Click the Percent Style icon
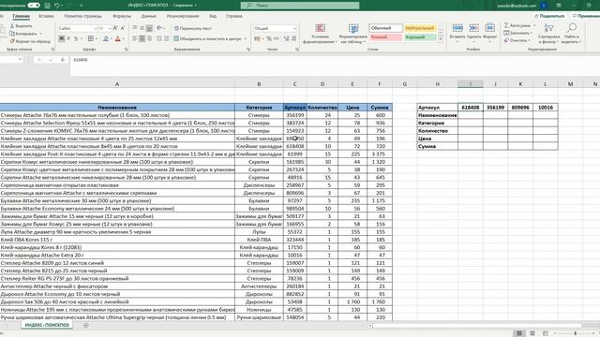 (x=269, y=38)
